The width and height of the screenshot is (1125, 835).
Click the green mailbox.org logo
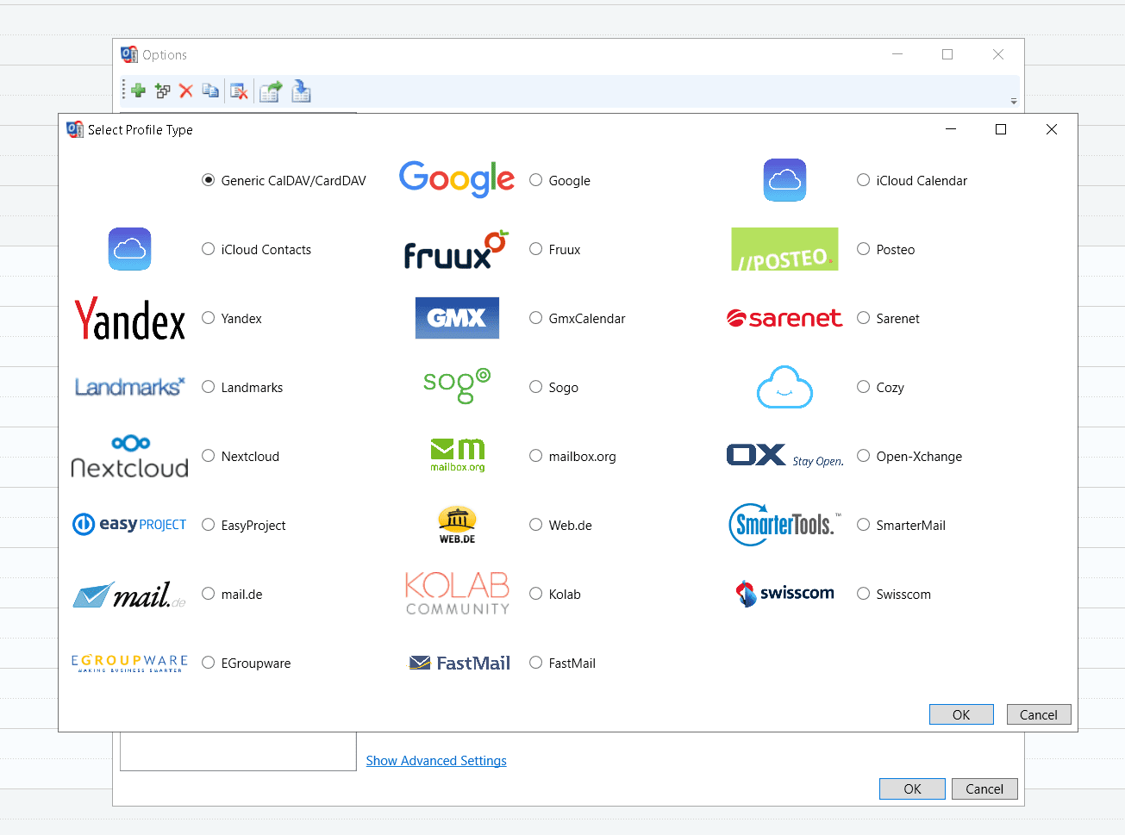(458, 455)
